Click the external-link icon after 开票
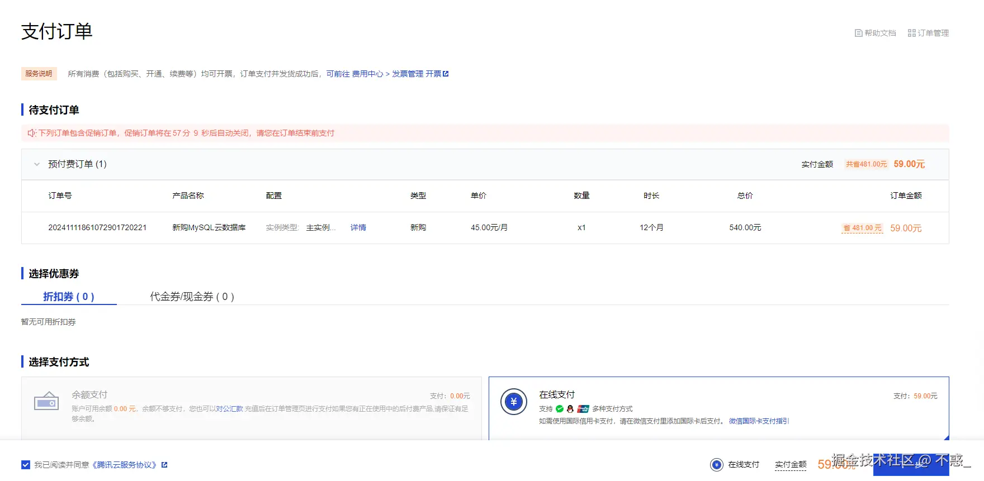 click(x=446, y=74)
